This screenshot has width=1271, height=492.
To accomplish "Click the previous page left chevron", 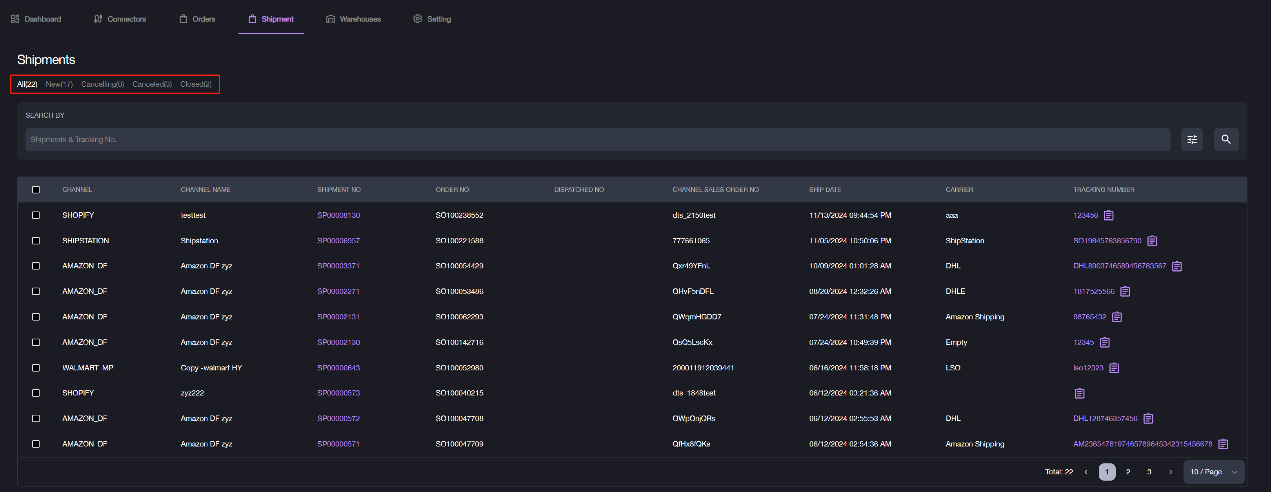I will pos(1086,472).
